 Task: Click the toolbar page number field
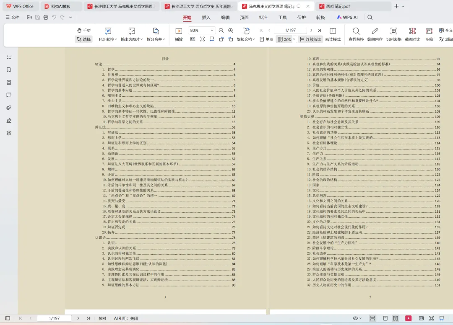tap(290, 30)
